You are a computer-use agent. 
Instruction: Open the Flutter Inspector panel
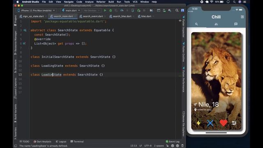tap(184, 27)
